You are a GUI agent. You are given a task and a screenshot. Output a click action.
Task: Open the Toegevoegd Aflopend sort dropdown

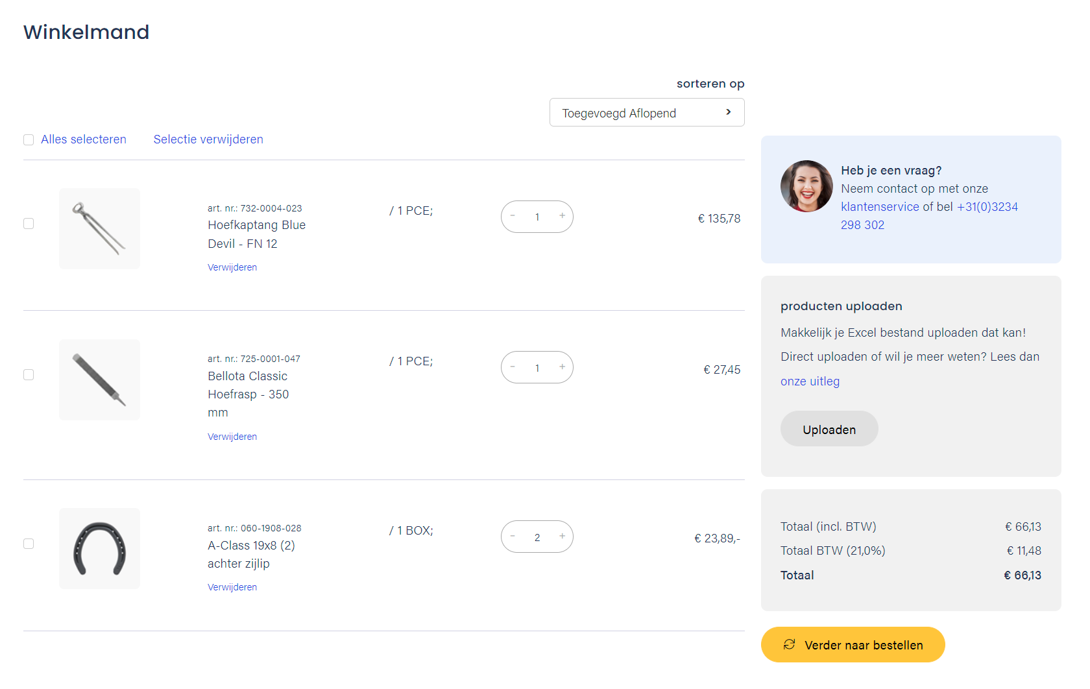tap(646, 113)
